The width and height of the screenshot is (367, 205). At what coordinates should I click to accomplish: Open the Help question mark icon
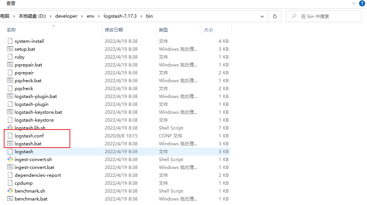[x=362, y=3]
